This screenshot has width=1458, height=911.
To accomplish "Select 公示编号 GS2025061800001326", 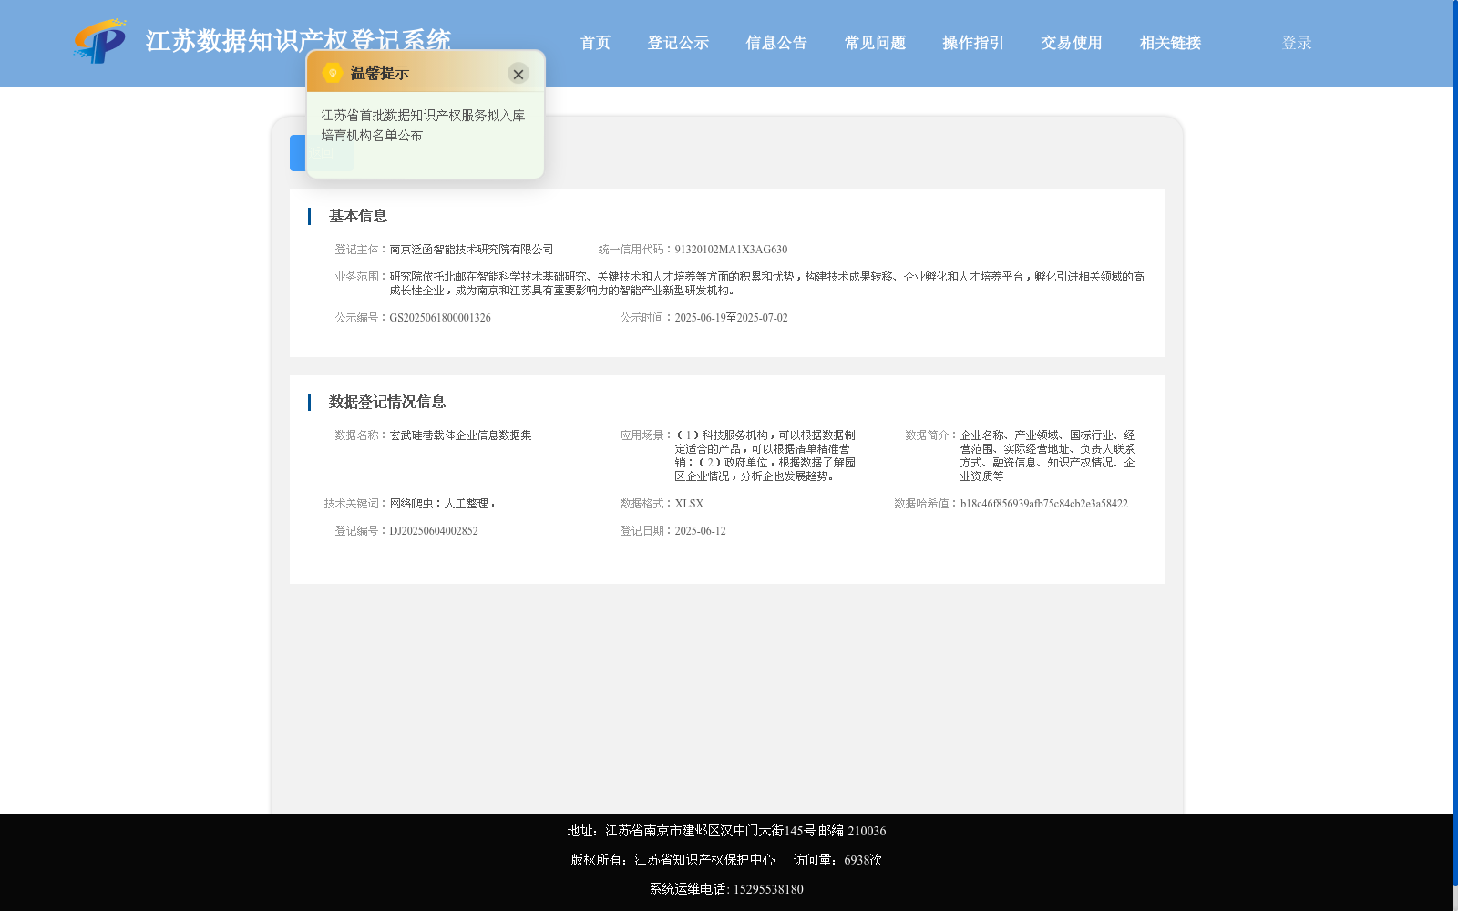I will (x=440, y=318).
